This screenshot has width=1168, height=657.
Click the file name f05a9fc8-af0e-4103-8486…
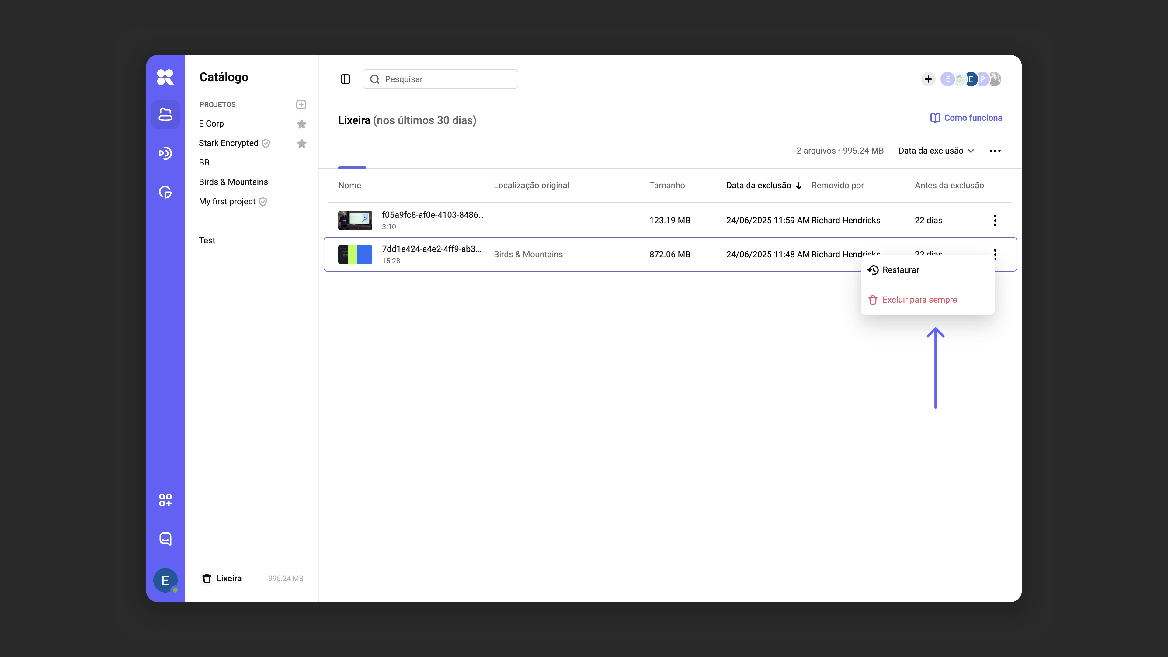tap(433, 215)
